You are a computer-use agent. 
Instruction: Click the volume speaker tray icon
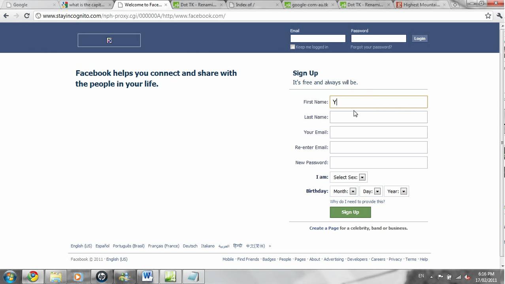[467, 277]
